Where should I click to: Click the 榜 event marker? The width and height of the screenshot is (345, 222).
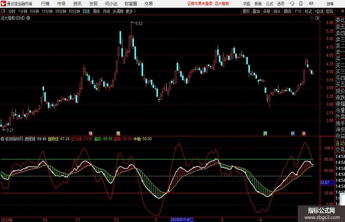pyautogui.click(x=118, y=133)
